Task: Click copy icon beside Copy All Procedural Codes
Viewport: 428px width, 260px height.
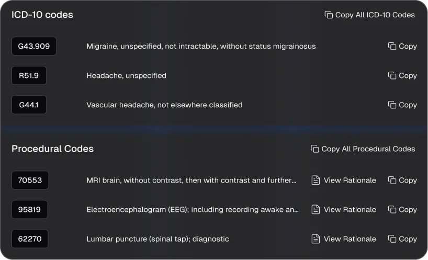Action: tap(314, 149)
